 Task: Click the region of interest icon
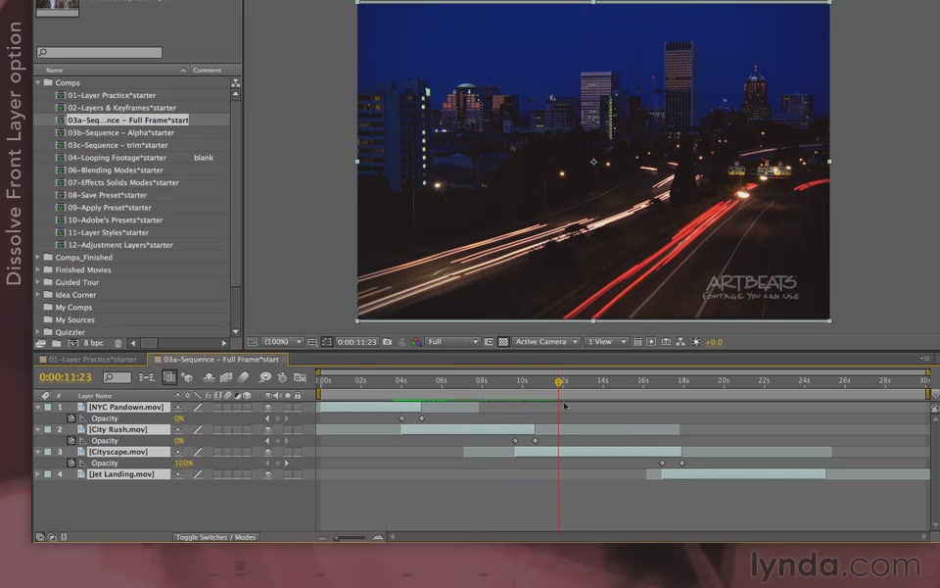[491, 342]
